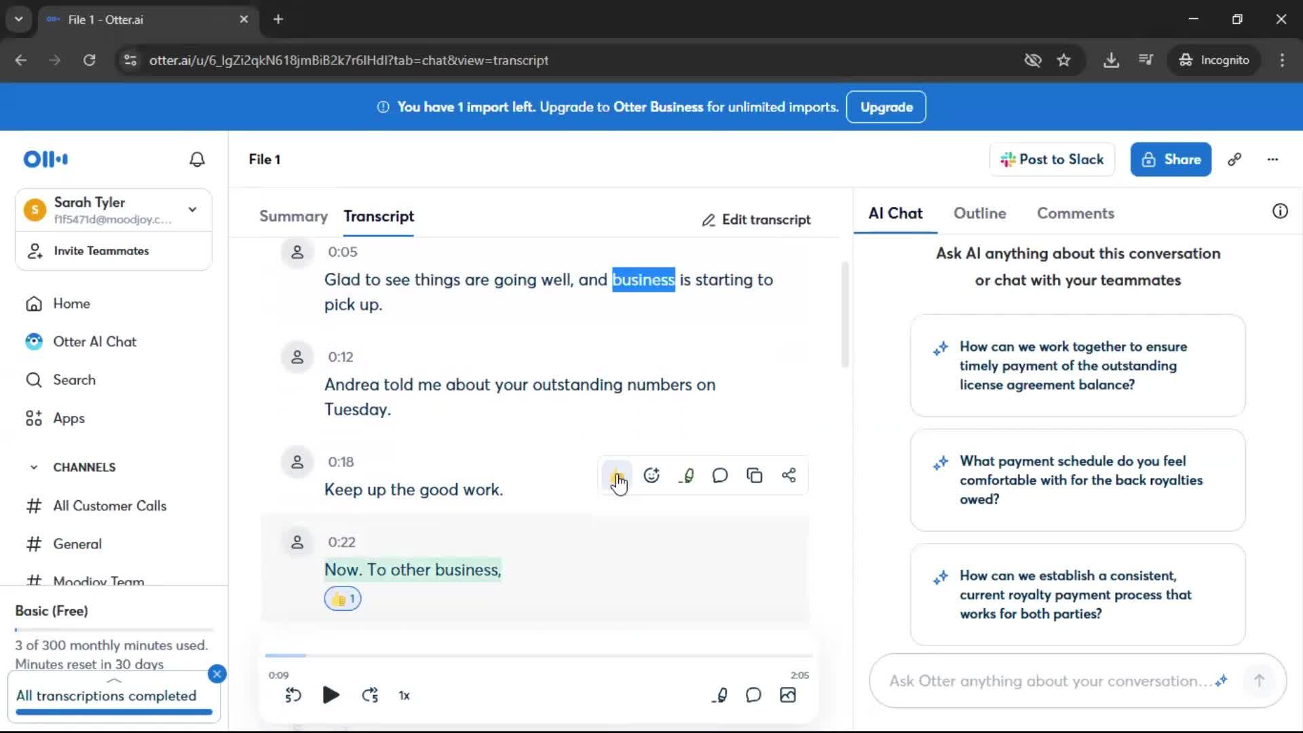Viewport: 1303px width, 733px height.
Task: Open the General channel
Action: [x=64, y=544]
